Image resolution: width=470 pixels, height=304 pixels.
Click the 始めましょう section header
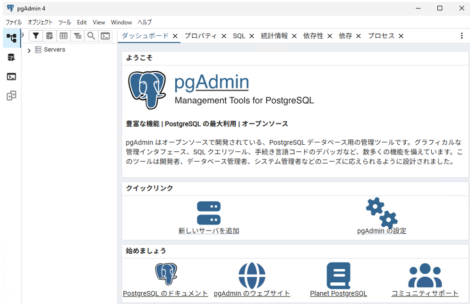coord(145,251)
